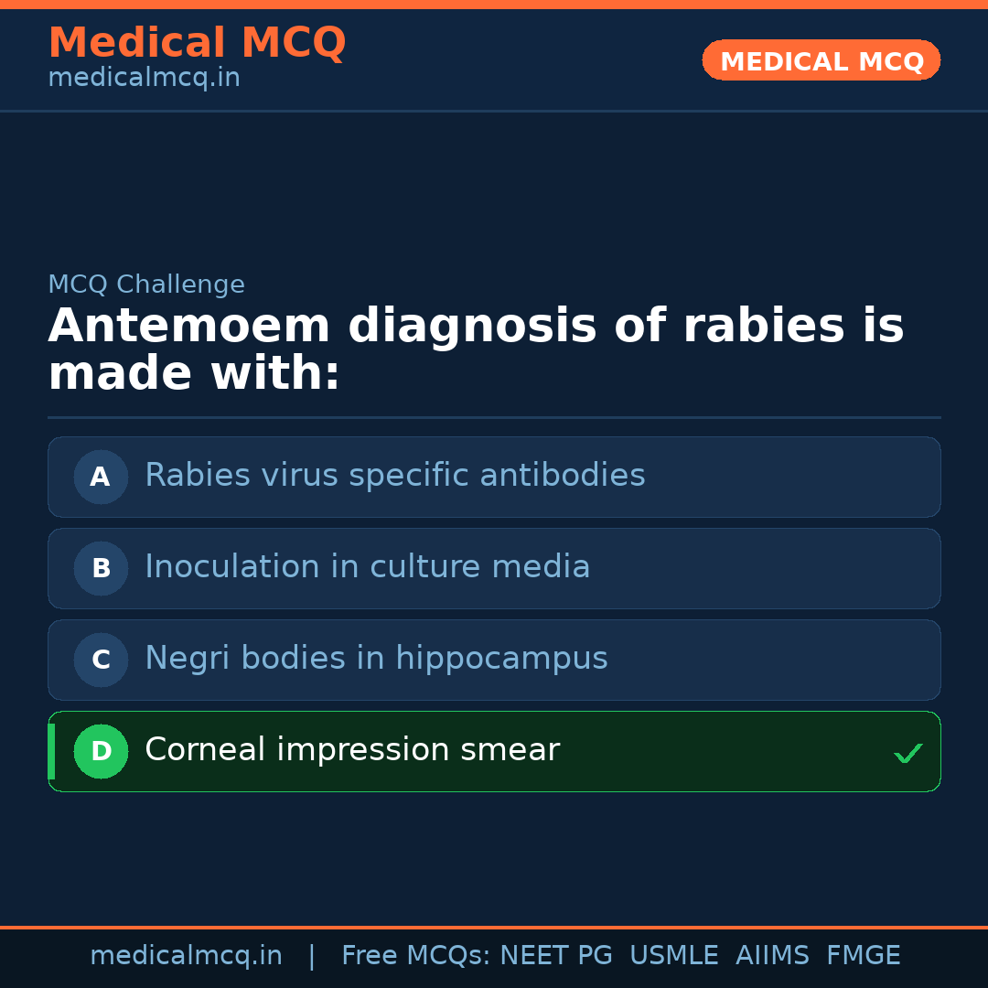Open the Medical MCQ header title
Viewport: 988px width, 988px height.
coord(197,43)
